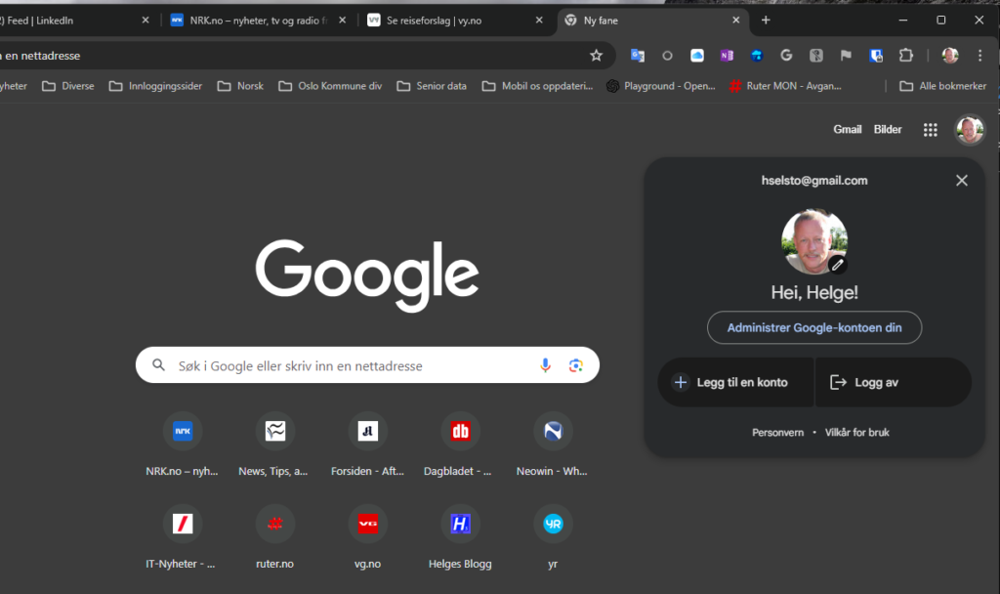Open the OneNote Web Clipper extension
This screenshot has width=1000, height=594.
(x=727, y=56)
